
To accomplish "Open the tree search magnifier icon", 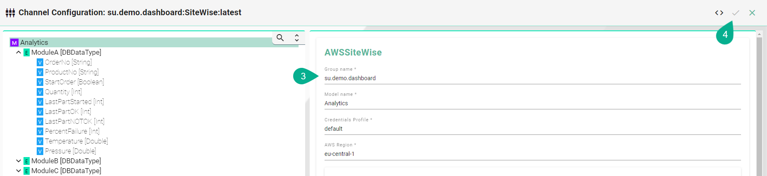I will (280, 38).
